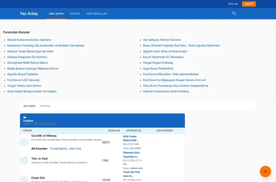
Task: Open the Hair Care subforum
Action: coord(75,149)
